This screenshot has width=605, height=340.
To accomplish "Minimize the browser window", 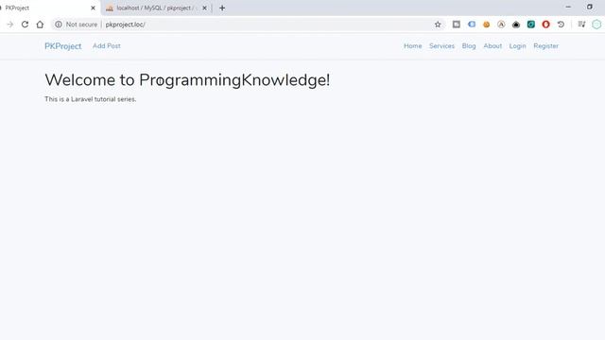I will tap(568, 7).
